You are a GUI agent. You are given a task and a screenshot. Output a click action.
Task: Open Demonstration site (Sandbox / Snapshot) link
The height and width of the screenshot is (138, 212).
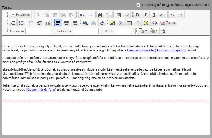157,50
